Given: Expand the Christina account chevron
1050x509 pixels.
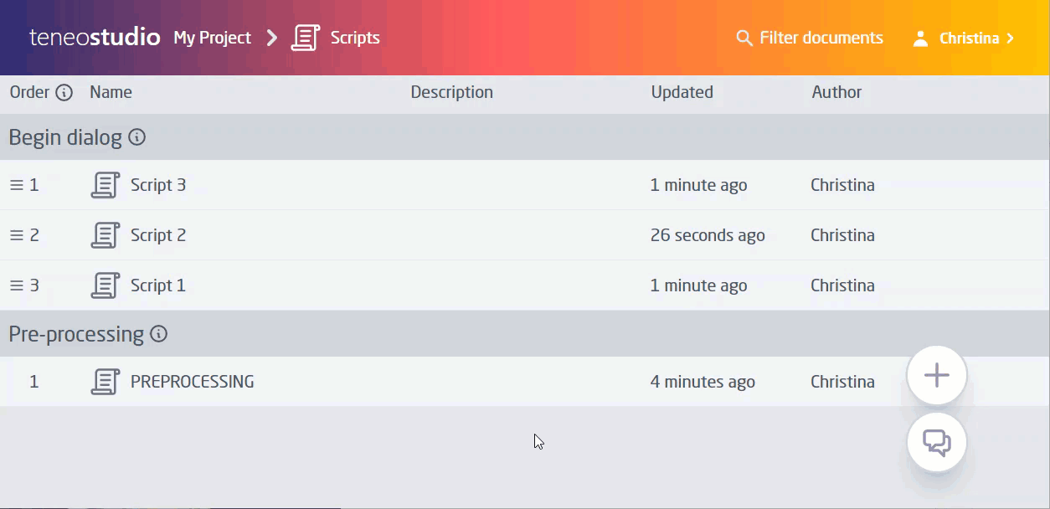Looking at the screenshot, I should coord(1011,38).
